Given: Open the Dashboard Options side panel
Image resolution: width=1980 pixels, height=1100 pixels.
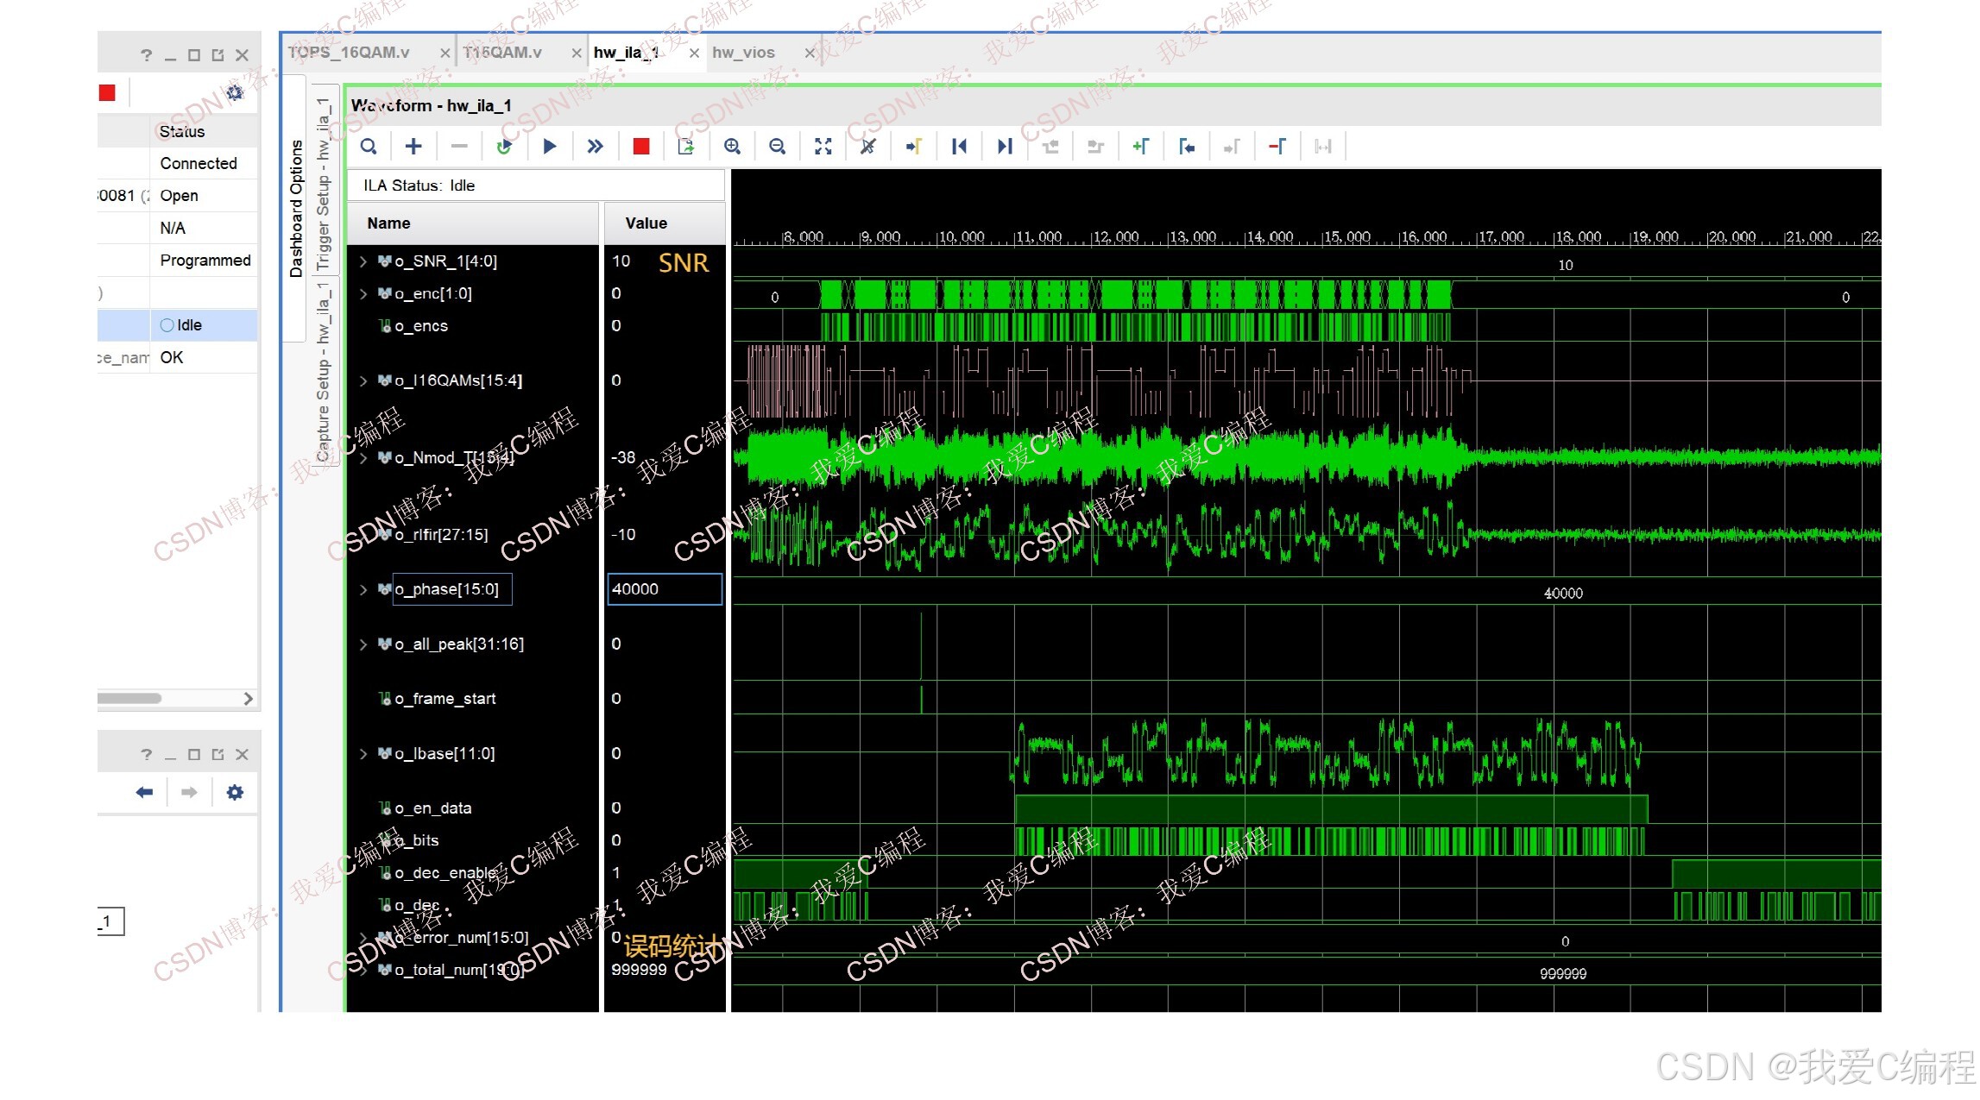Looking at the screenshot, I should pos(296,208).
